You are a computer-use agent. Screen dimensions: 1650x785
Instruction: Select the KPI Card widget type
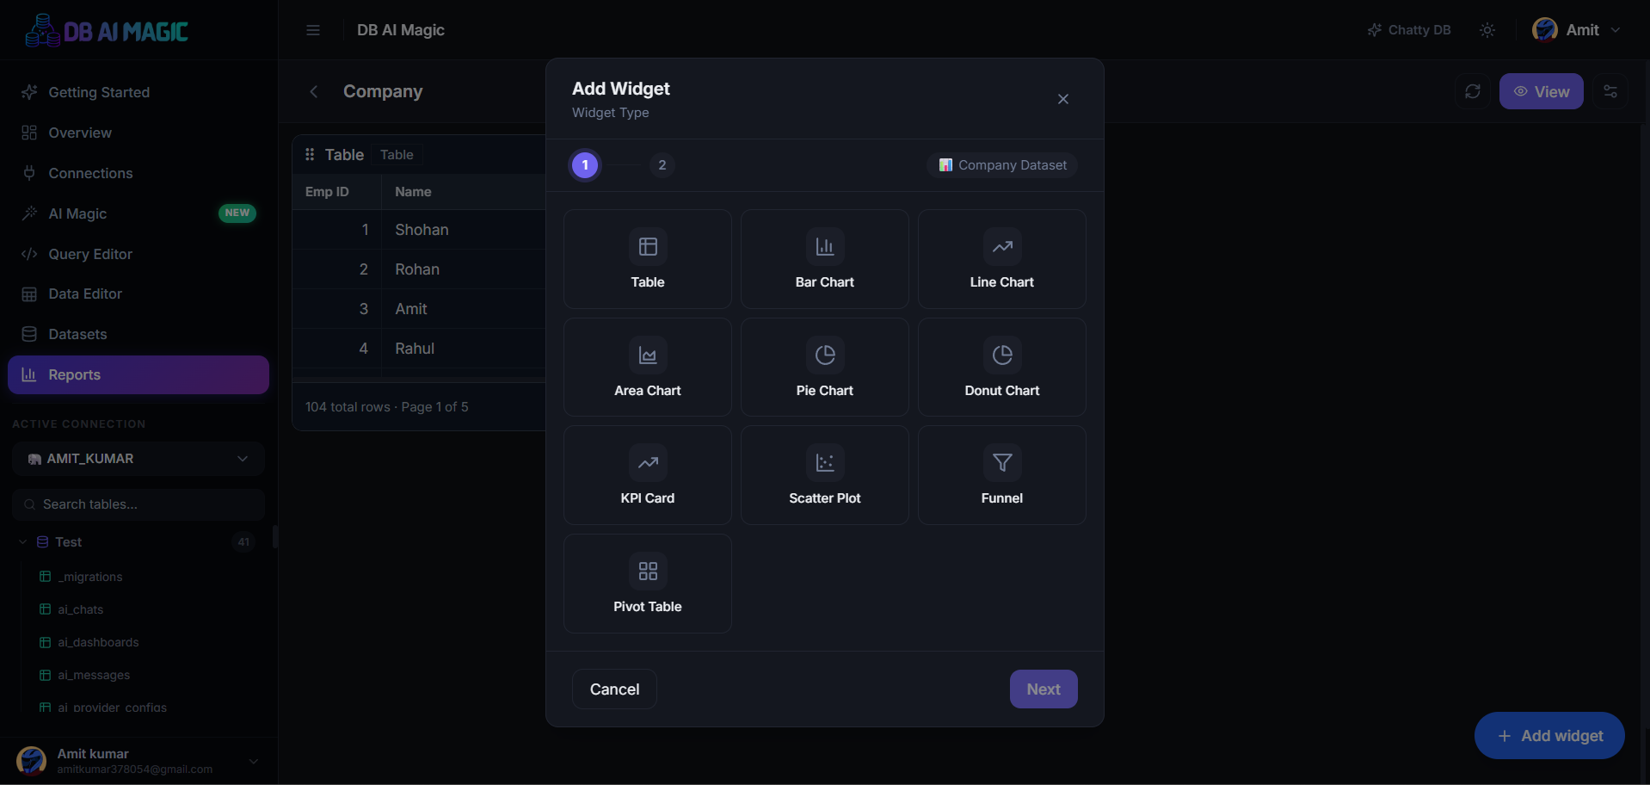click(648, 475)
